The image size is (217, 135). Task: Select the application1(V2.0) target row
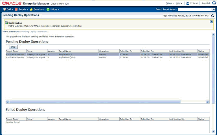108,57
